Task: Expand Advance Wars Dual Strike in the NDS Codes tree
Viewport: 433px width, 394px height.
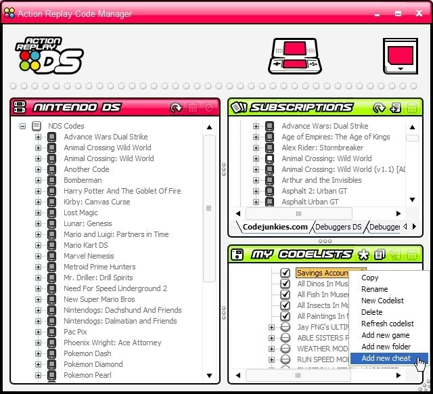Action: (x=38, y=137)
